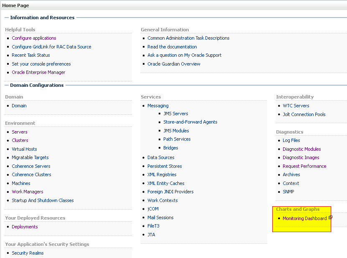This screenshot has height=258, width=347.
Task: Click Read the documentation link
Action: 172,47
